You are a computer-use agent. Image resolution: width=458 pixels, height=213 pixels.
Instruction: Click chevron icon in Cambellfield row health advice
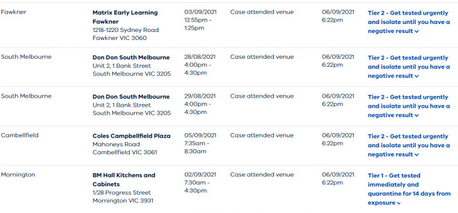pos(417,155)
